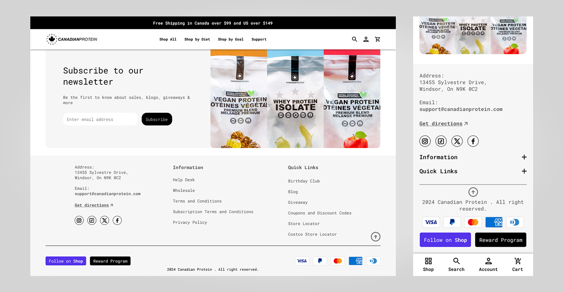Click Diners Club icon in mobile view
Screen dimensions: 563x292
[515, 222]
